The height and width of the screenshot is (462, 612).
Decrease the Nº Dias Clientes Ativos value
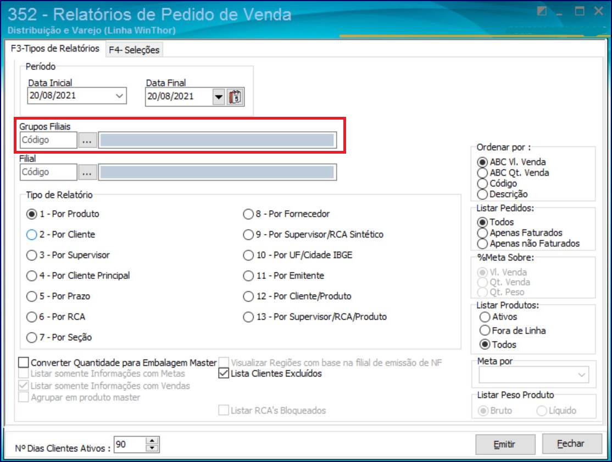152,448
